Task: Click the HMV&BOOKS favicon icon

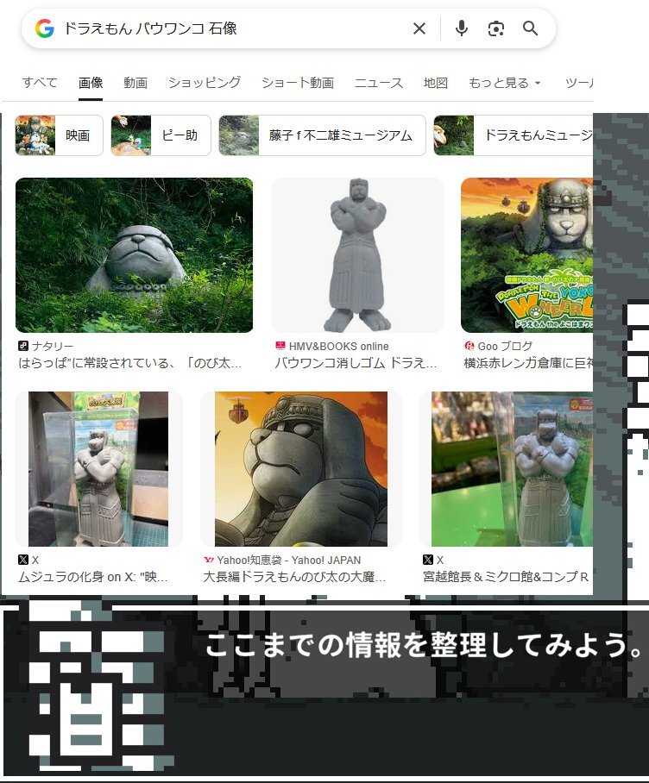Action: (x=280, y=346)
